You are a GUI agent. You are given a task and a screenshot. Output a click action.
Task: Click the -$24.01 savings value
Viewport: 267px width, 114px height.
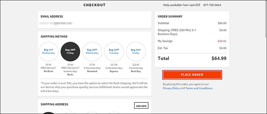point(221,41)
